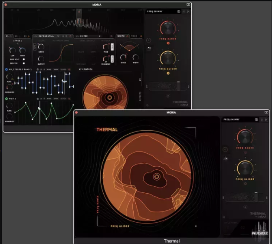
Task: Click next distortion type arrow near EXPONENTIAL
Action: [x=66, y=36]
